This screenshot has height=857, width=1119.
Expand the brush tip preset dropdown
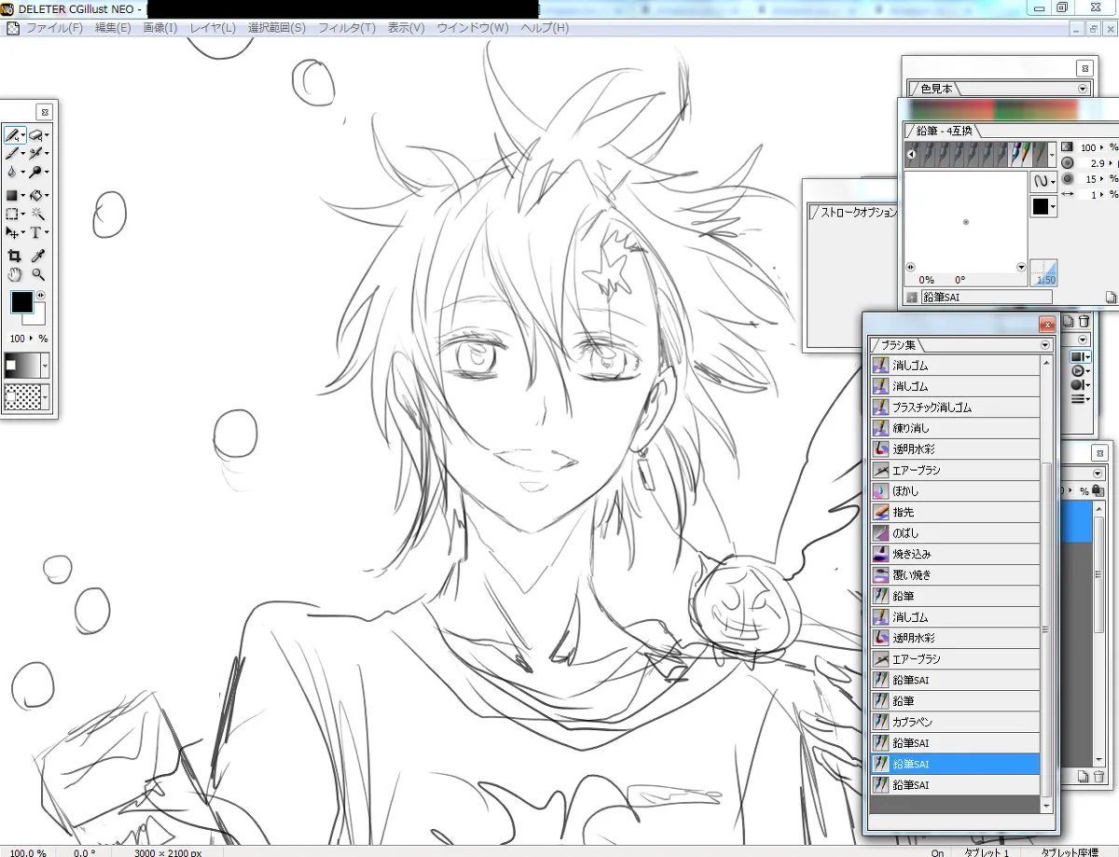click(1053, 154)
